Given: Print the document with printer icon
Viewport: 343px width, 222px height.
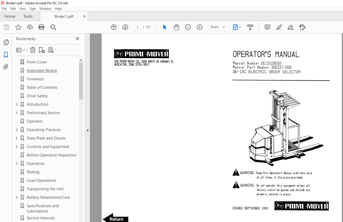Looking at the screenshot, I should [x=41, y=27].
